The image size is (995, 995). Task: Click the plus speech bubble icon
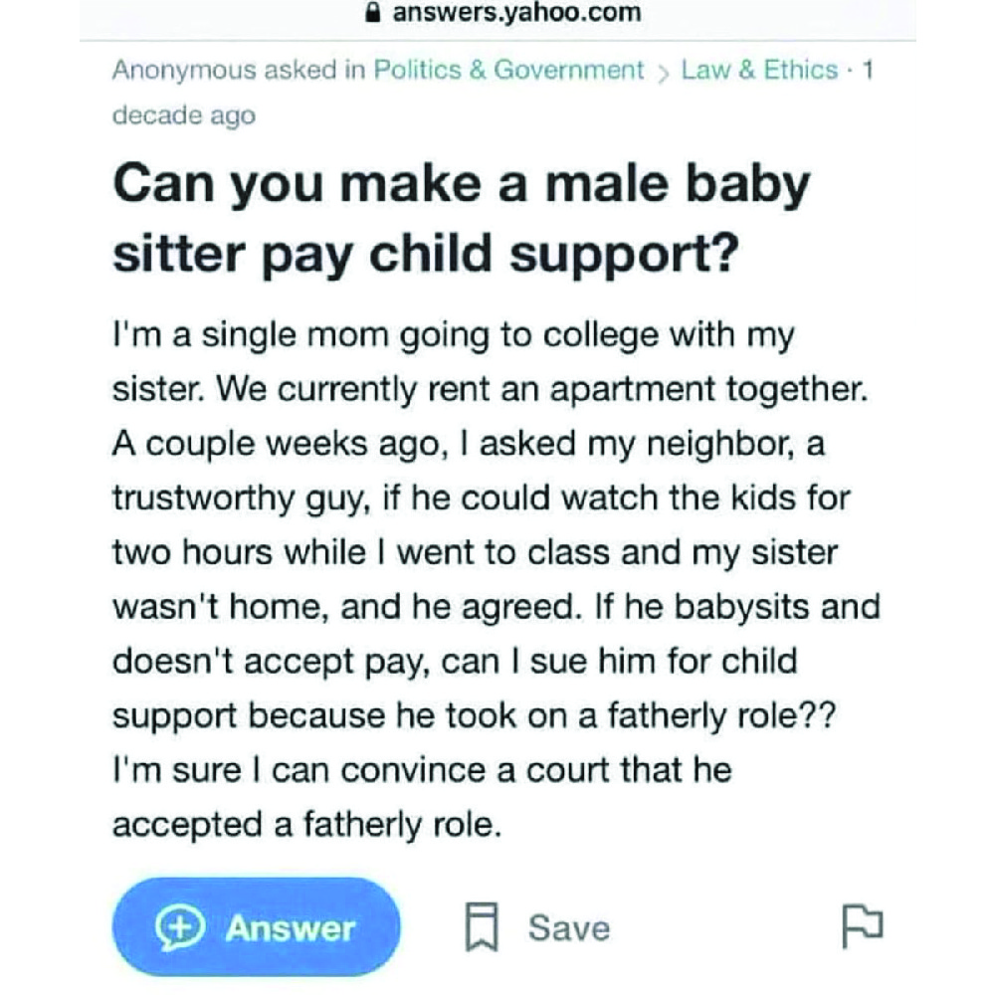[178, 928]
